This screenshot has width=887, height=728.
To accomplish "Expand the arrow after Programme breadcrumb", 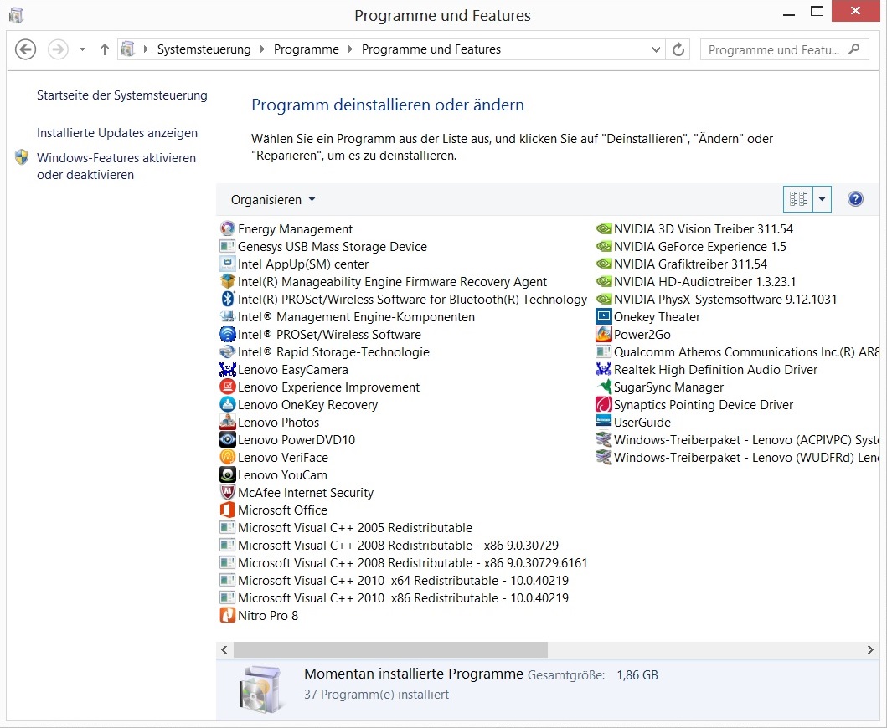I will pyautogui.click(x=350, y=49).
